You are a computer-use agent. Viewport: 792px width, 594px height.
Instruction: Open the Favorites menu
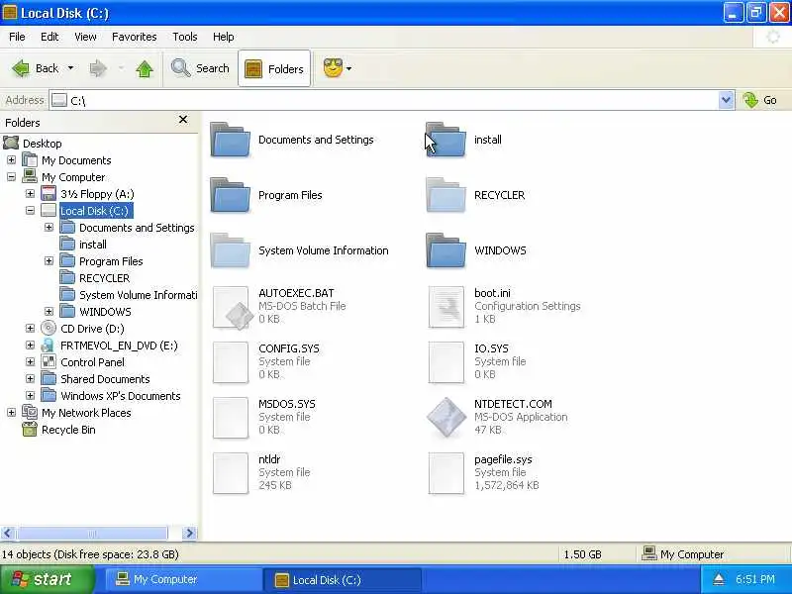click(135, 37)
